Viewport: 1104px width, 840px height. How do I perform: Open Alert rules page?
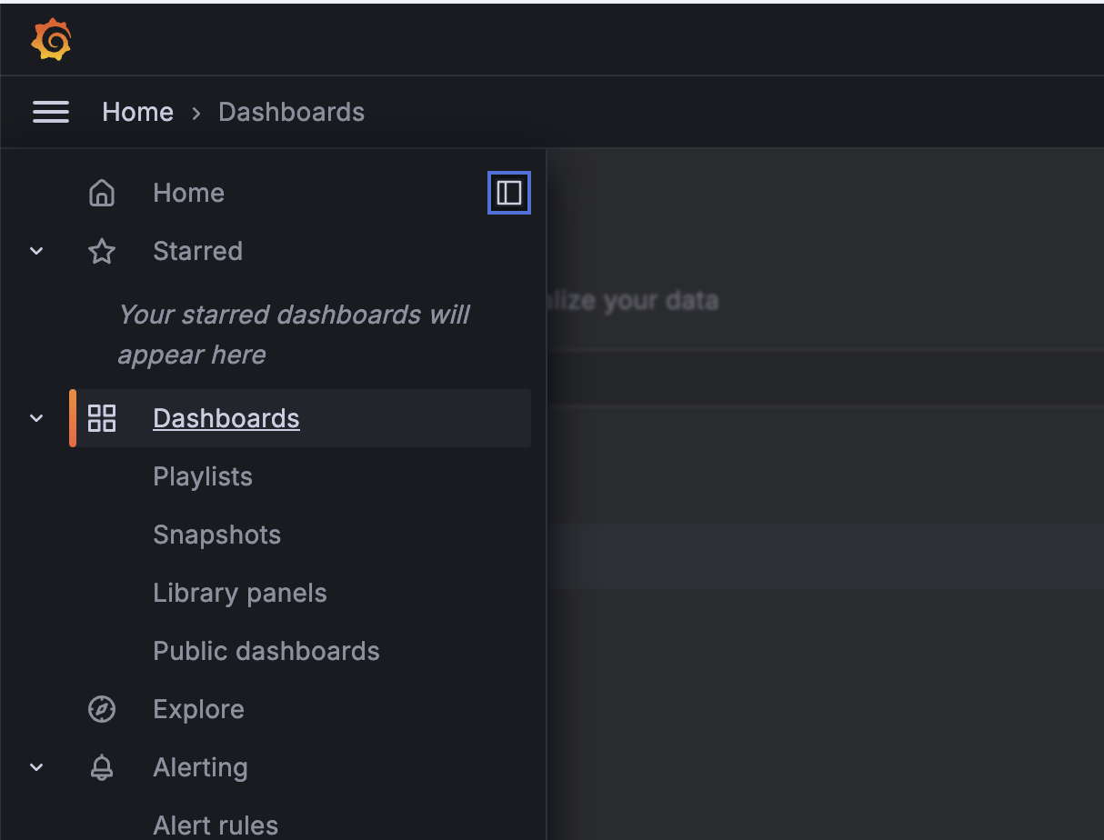pos(216,825)
